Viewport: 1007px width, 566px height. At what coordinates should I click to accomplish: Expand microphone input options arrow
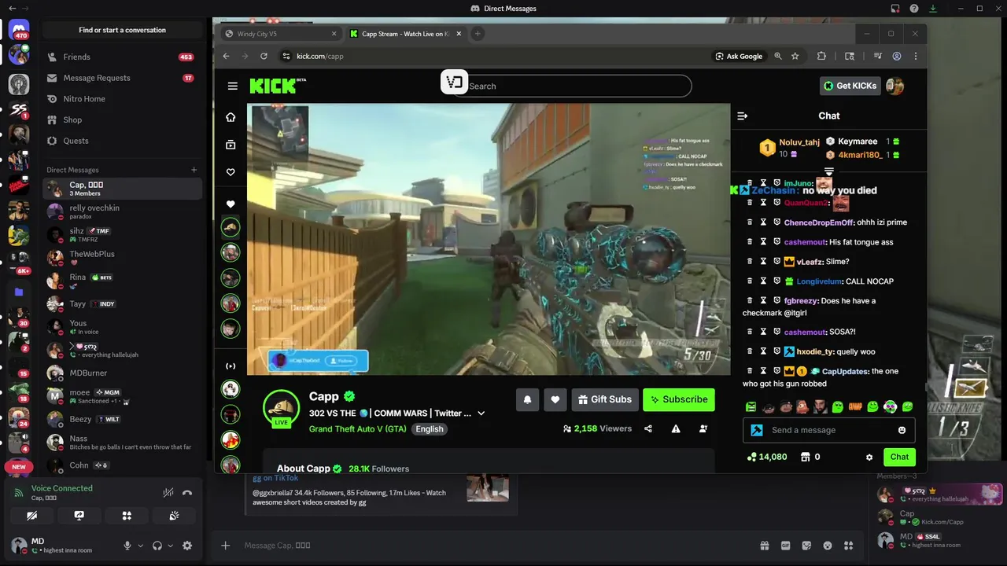point(141,546)
